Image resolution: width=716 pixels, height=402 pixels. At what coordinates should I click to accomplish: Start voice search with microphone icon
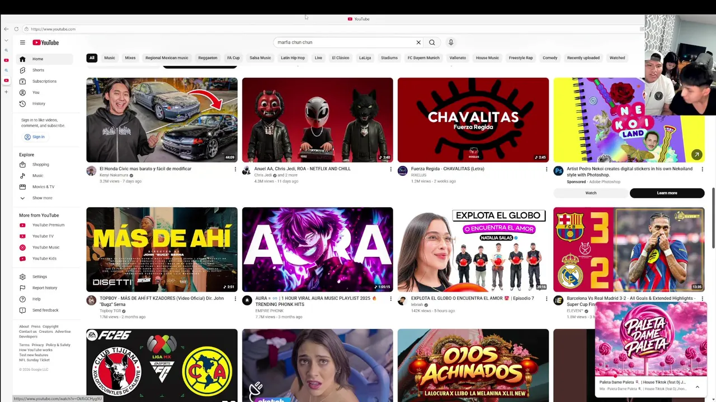click(451, 42)
